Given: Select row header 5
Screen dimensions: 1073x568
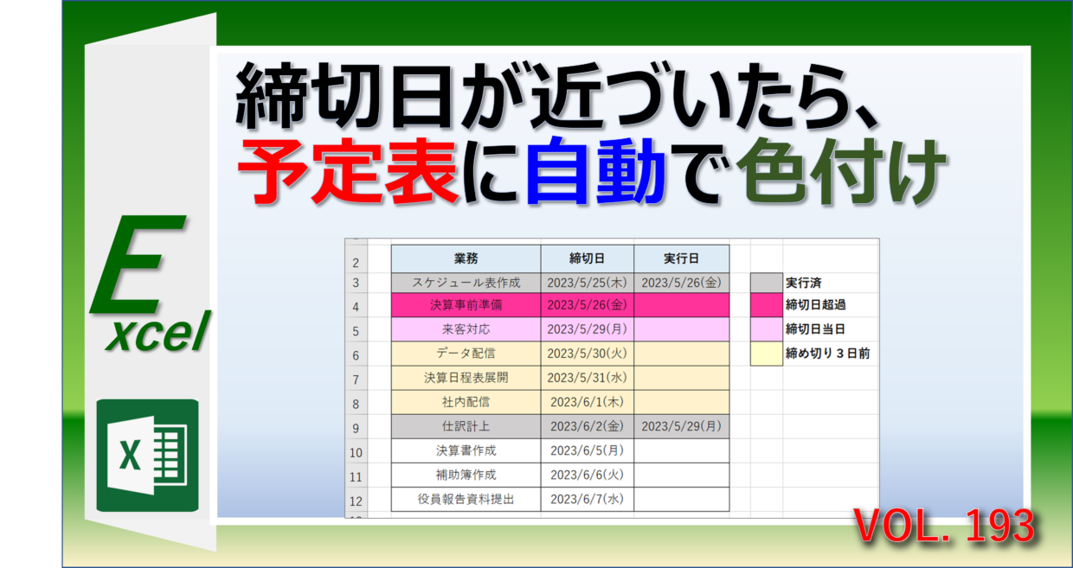Looking at the screenshot, I should (x=356, y=330).
